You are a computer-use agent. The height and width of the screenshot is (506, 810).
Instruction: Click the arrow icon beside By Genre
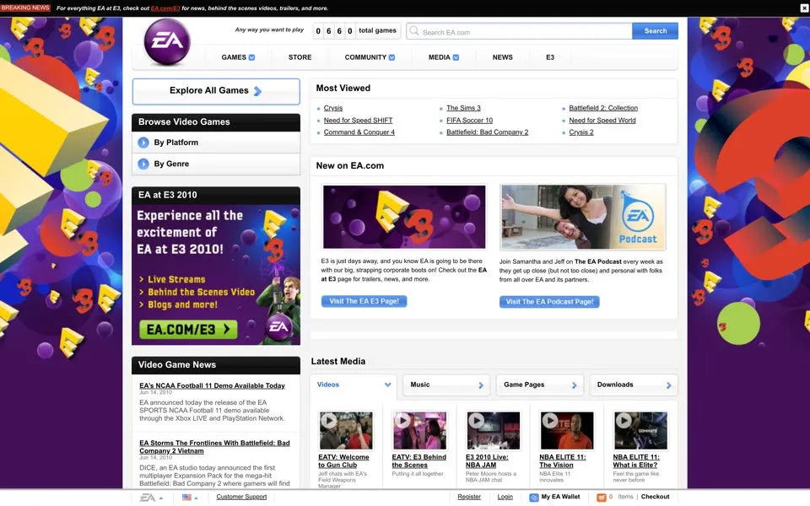pos(143,164)
